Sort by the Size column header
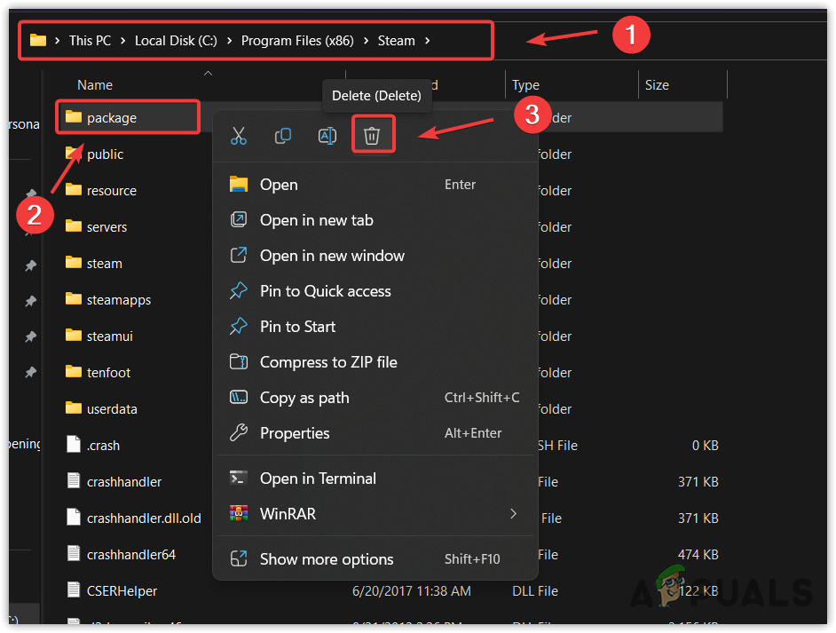 [x=657, y=85]
